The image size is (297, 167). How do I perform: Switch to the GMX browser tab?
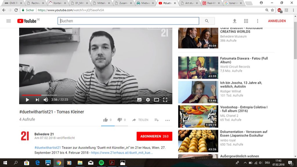click(x=13, y=3)
